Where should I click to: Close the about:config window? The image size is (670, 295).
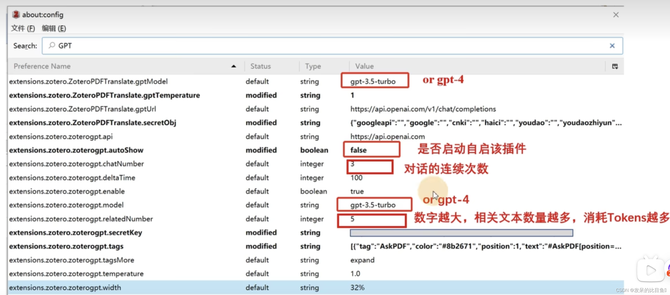616,15
